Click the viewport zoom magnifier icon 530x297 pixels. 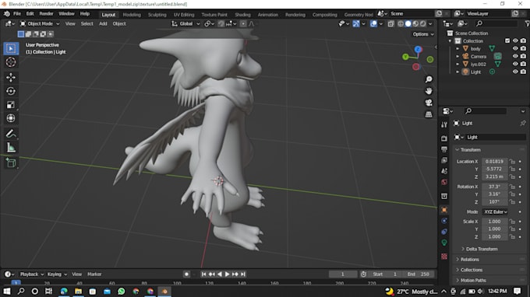[429, 79]
